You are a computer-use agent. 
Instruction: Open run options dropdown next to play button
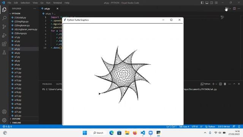pyautogui.click(x=230, y=8)
